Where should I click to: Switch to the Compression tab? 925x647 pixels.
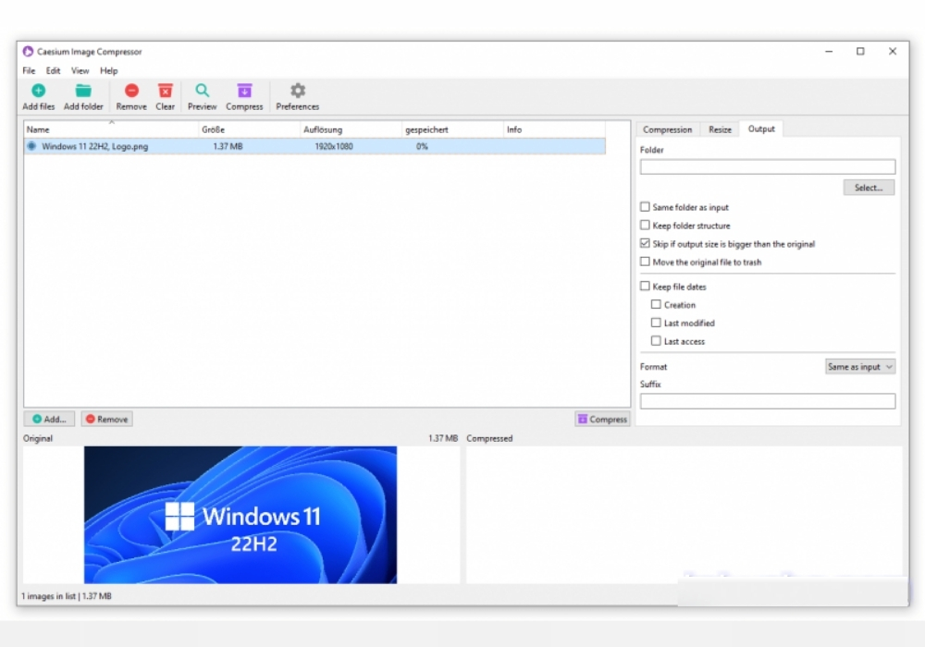click(667, 129)
